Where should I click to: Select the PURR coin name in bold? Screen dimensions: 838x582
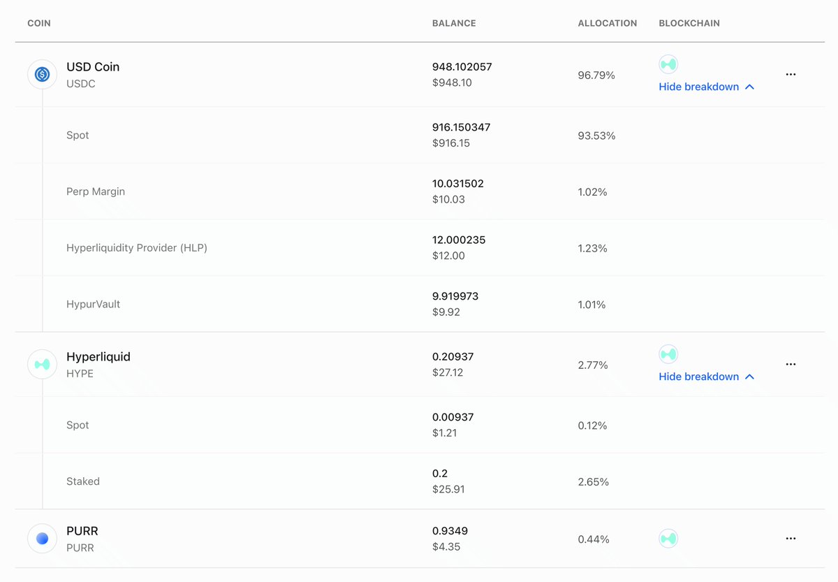pos(82,531)
